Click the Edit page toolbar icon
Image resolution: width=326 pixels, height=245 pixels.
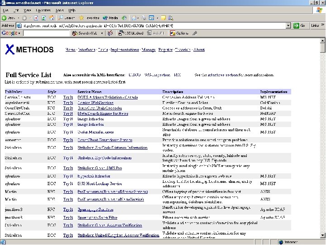152,18
